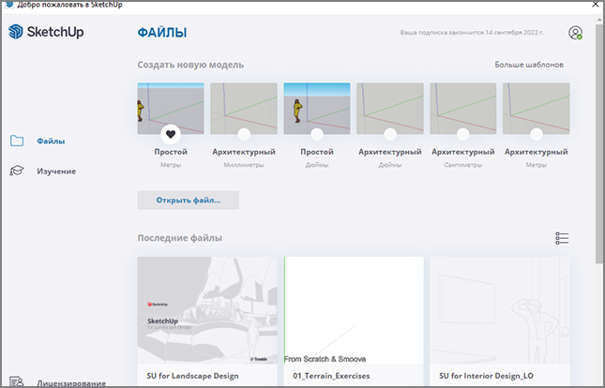Set Простой Дюймы template as favorite
This screenshot has width=605, height=388.
(x=317, y=134)
